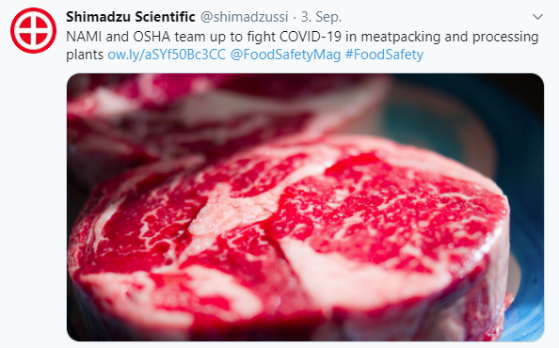
Task: Click the word processing in the tweet
Action: 505,37
